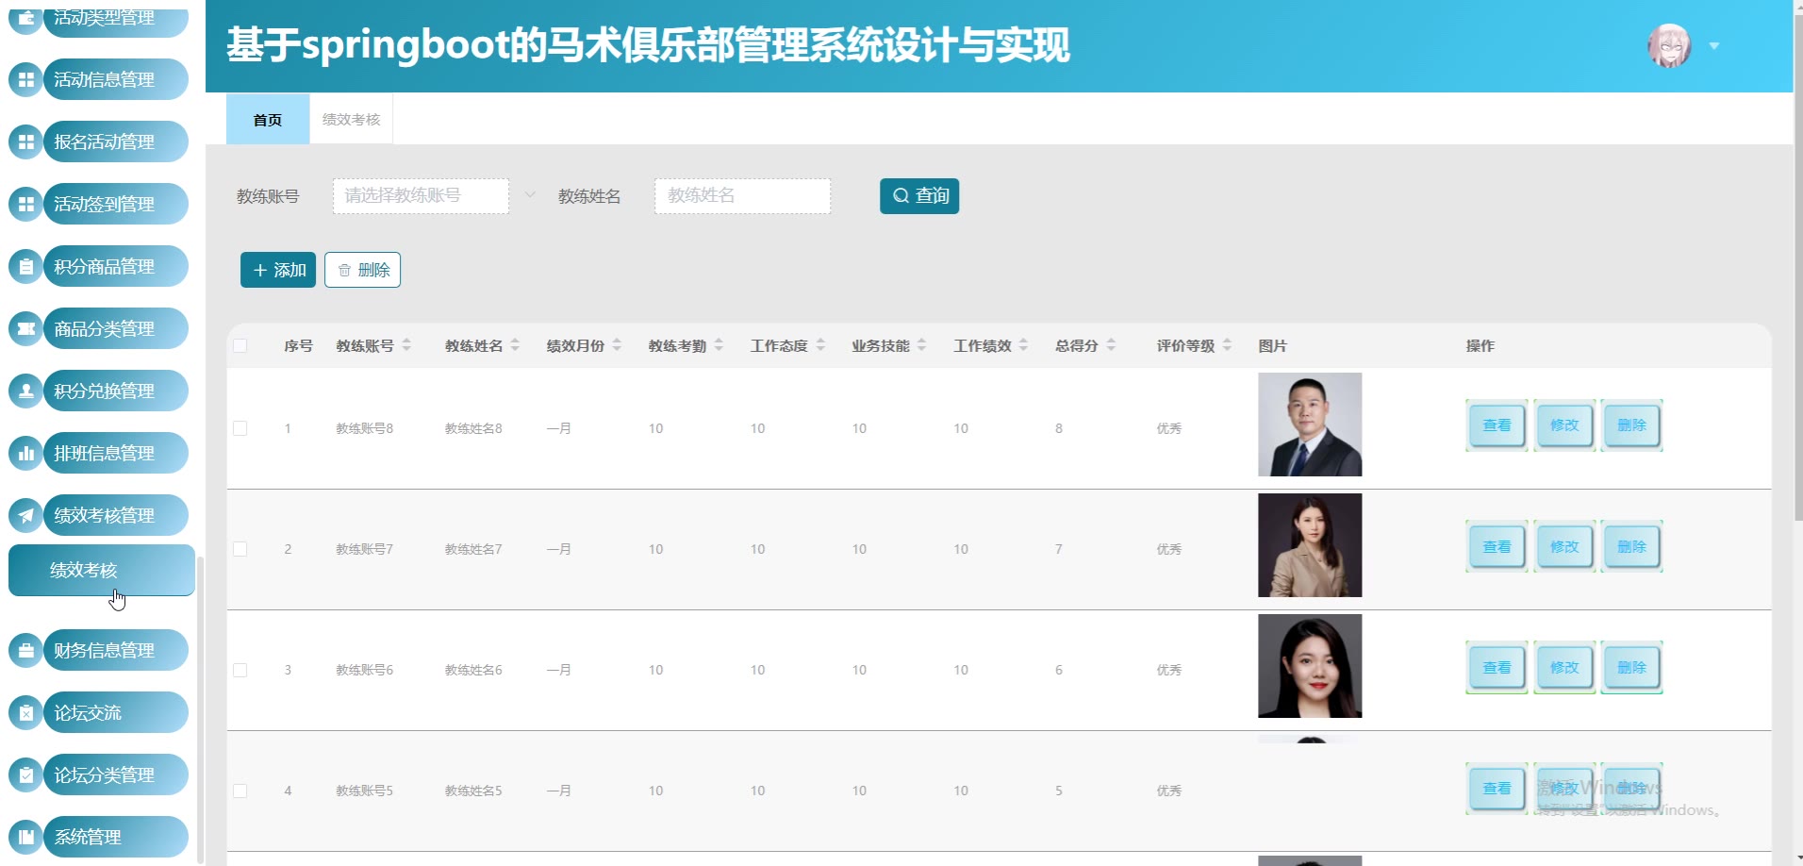
Task: Switch to the 首页 tab
Action: (x=268, y=119)
